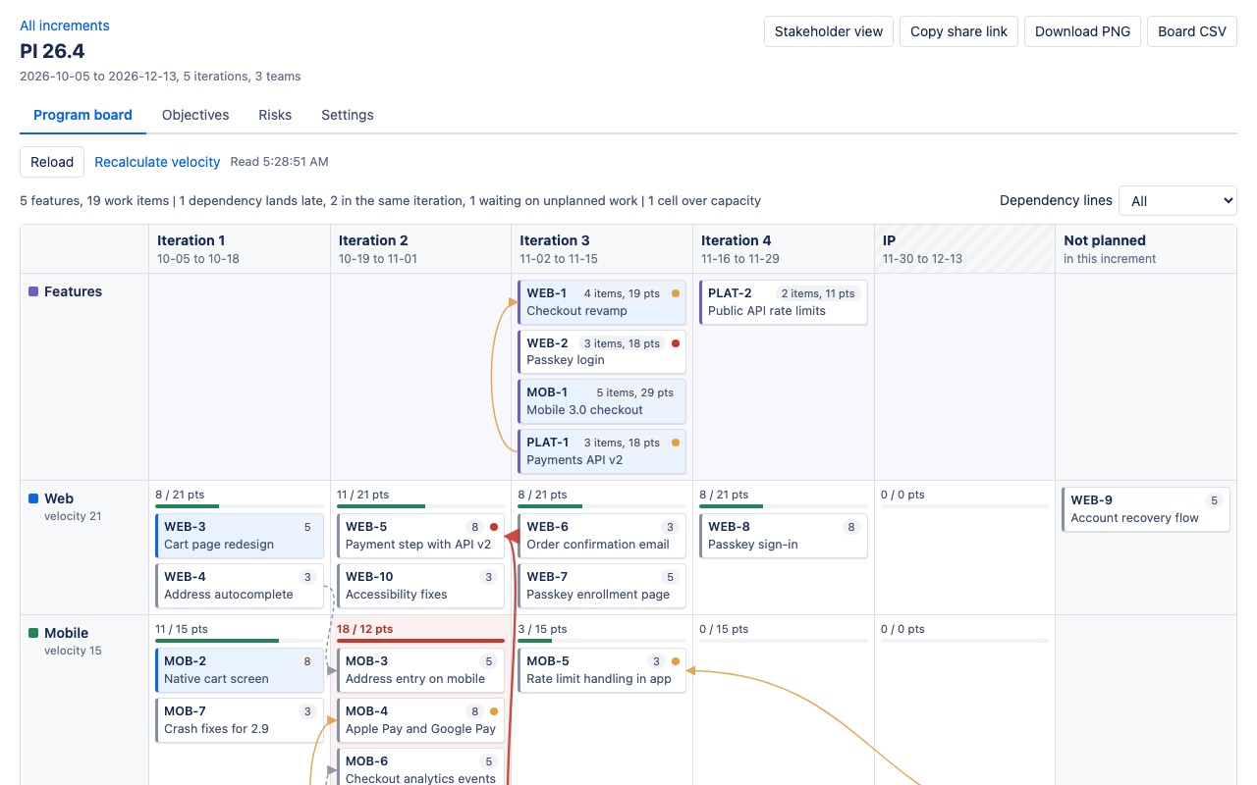Click the green Mobile team square icon
1257x785 pixels.
(x=33, y=633)
